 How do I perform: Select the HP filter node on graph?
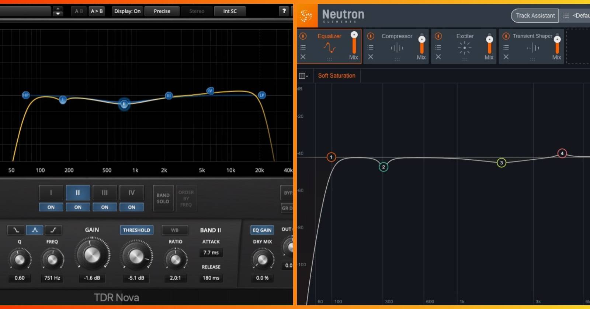pos(25,95)
